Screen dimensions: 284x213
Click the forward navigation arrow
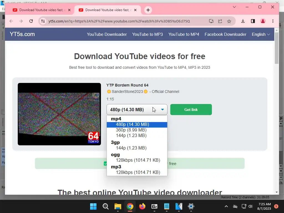pos(21,21)
